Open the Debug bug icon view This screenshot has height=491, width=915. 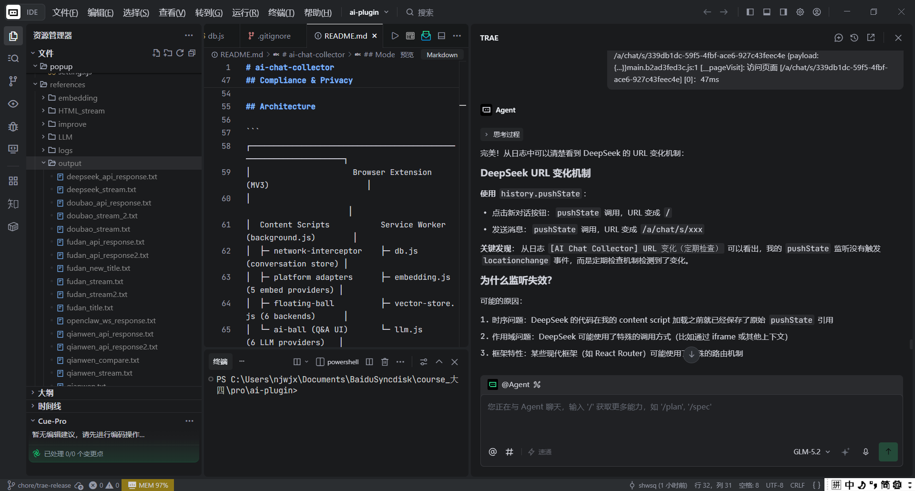pyautogui.click(x=13, y=126)
